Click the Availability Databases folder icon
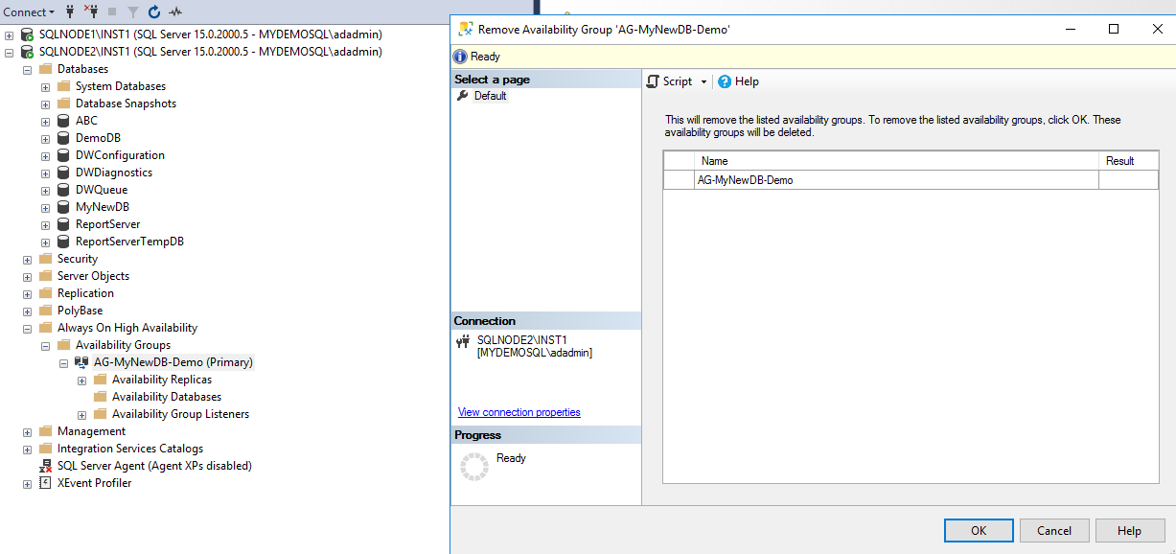1176x554 pixels. (100, 397)
